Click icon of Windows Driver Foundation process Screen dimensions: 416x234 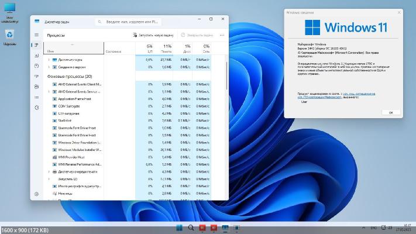[x=54, y=143]
